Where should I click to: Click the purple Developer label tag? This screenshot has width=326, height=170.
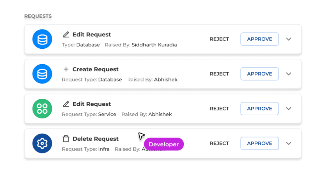point(164,144)
